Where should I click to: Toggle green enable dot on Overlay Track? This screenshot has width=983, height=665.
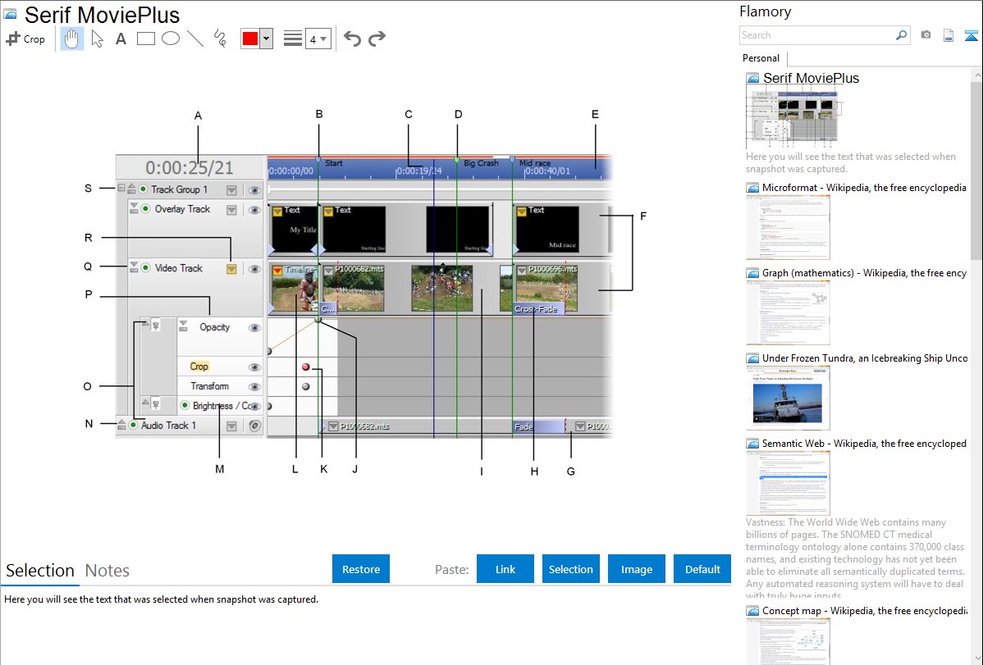146,209
